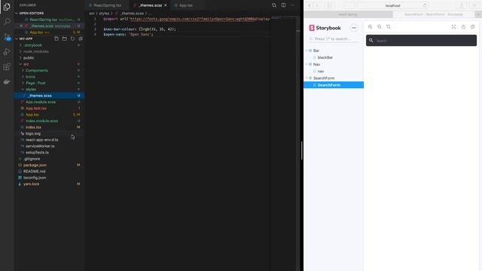Screen dimensions: 482x271
Task: Open tsconfig.json file
Action: [35, 178]
